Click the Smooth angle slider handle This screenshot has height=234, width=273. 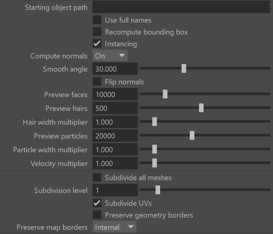pyautogui.click(x=184, y=69)
